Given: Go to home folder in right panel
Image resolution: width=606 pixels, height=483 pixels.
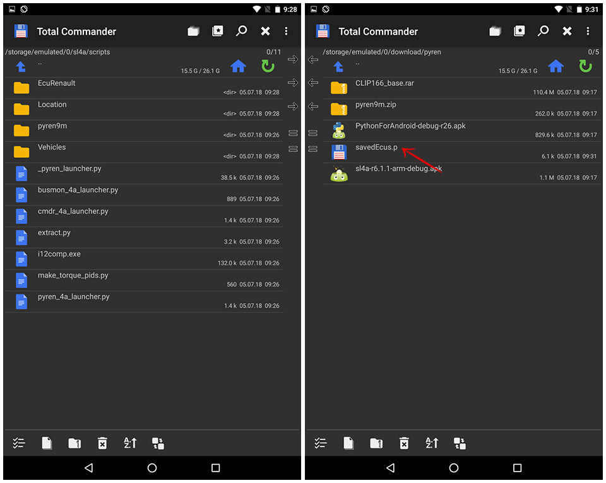Looking at the screenshot, I should point(555,66).
